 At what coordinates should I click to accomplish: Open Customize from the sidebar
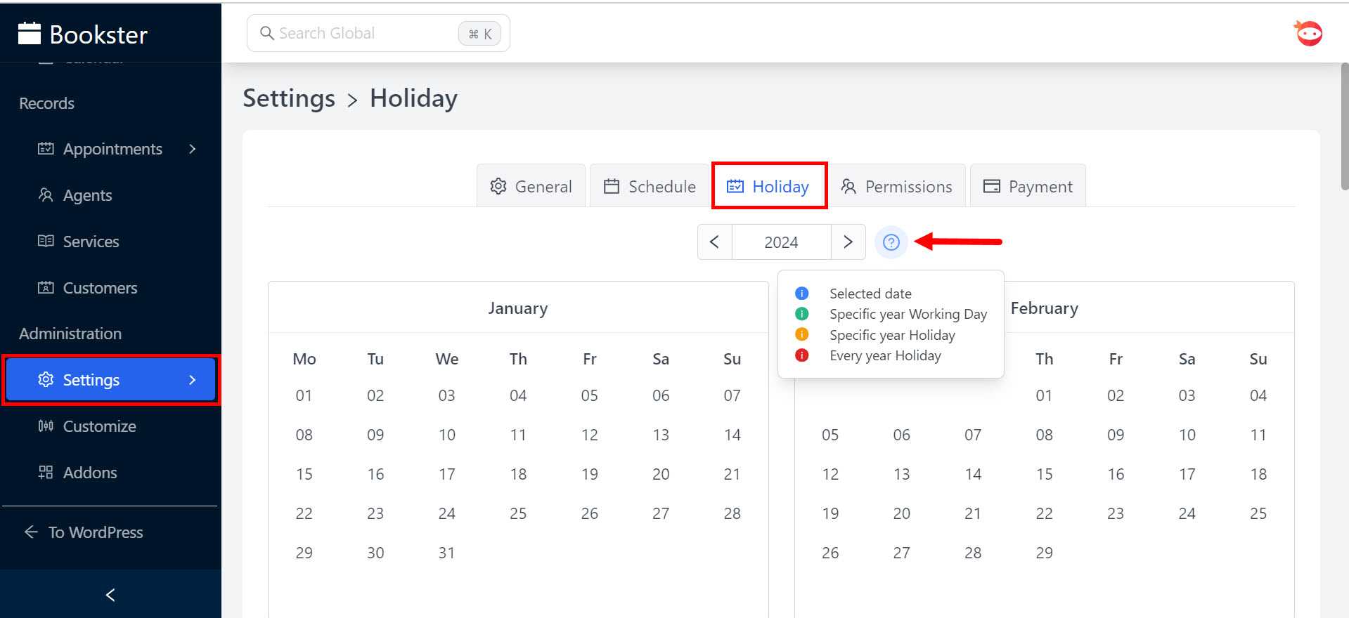coord(99,426)
